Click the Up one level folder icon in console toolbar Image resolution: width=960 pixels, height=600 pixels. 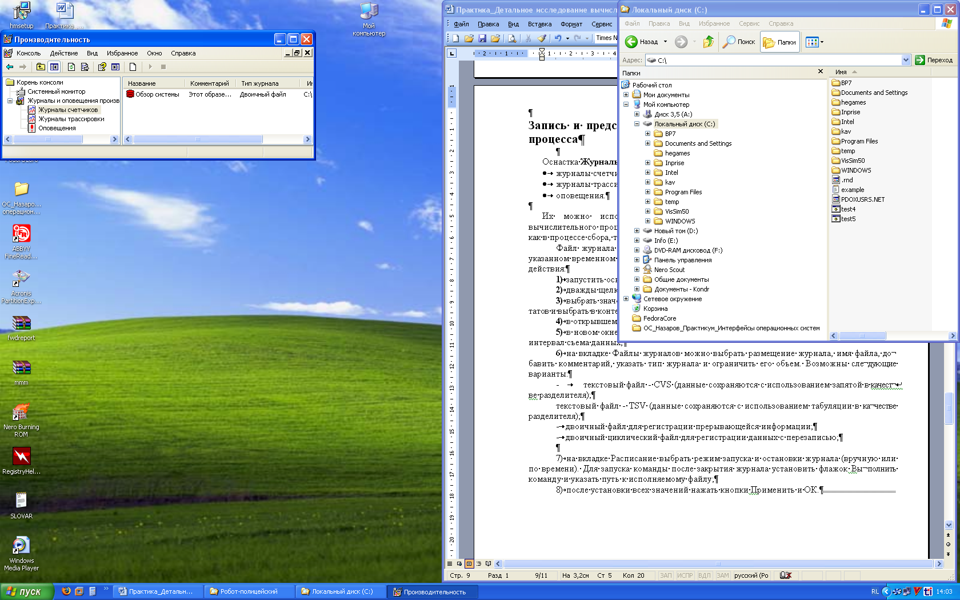coord(41,67)
